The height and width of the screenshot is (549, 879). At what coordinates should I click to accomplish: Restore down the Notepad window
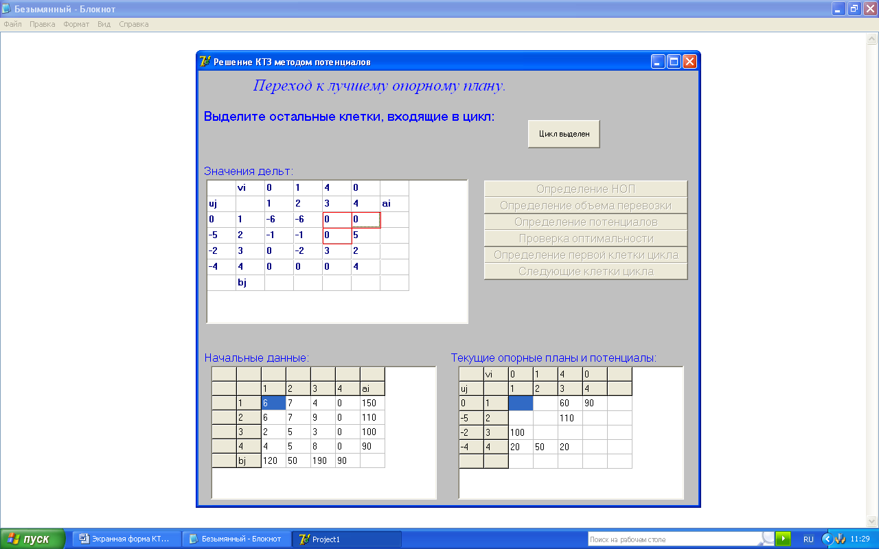[x=854, y=9]
